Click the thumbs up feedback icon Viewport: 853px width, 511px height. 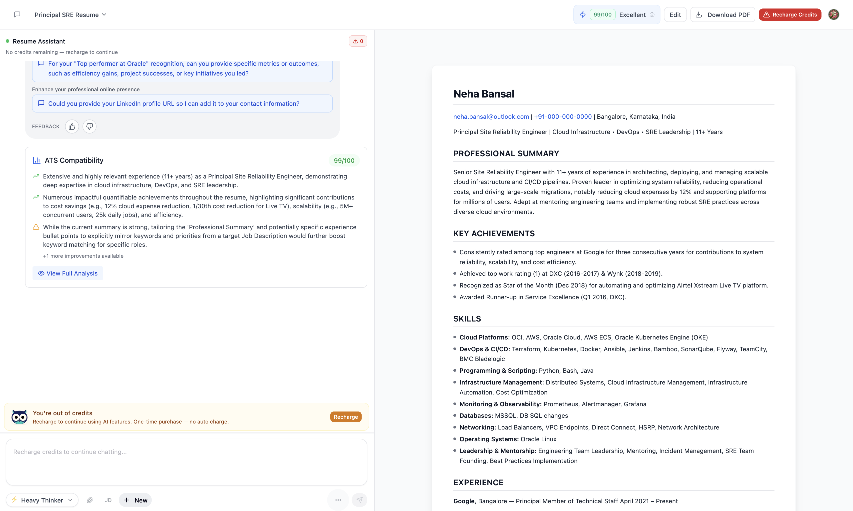click(x=72, y=126)
